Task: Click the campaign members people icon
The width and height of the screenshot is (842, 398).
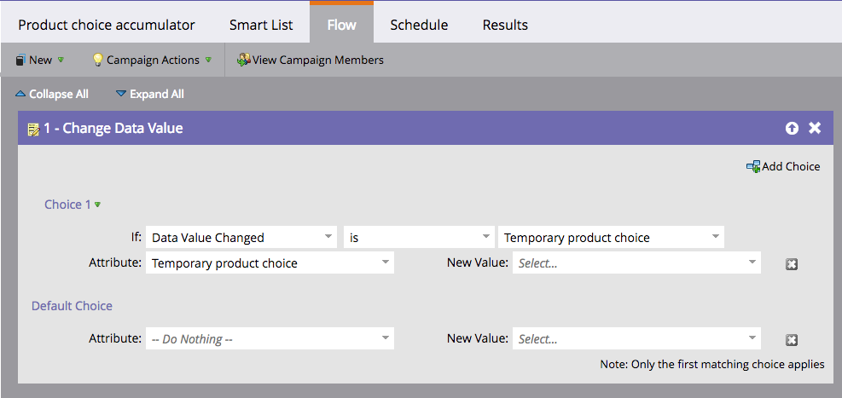Action: 244,60
